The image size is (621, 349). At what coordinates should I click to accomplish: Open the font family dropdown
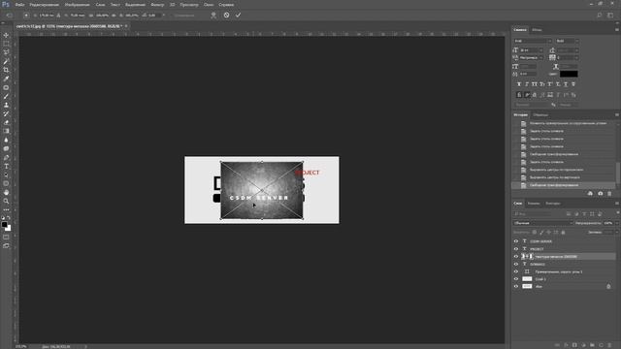549,41
